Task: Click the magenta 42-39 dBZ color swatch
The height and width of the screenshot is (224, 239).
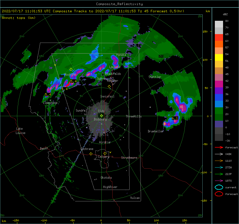Action: (219, 84)
